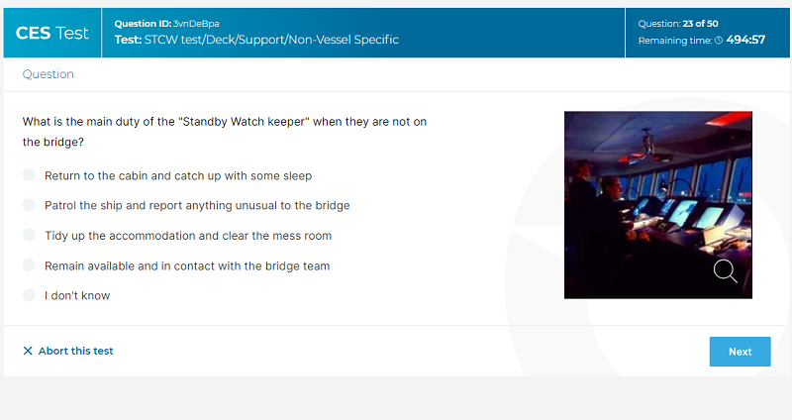Click the clock icon next to remaining time
The width and height of the screenshot is (792, 420).
pos(719,41)
